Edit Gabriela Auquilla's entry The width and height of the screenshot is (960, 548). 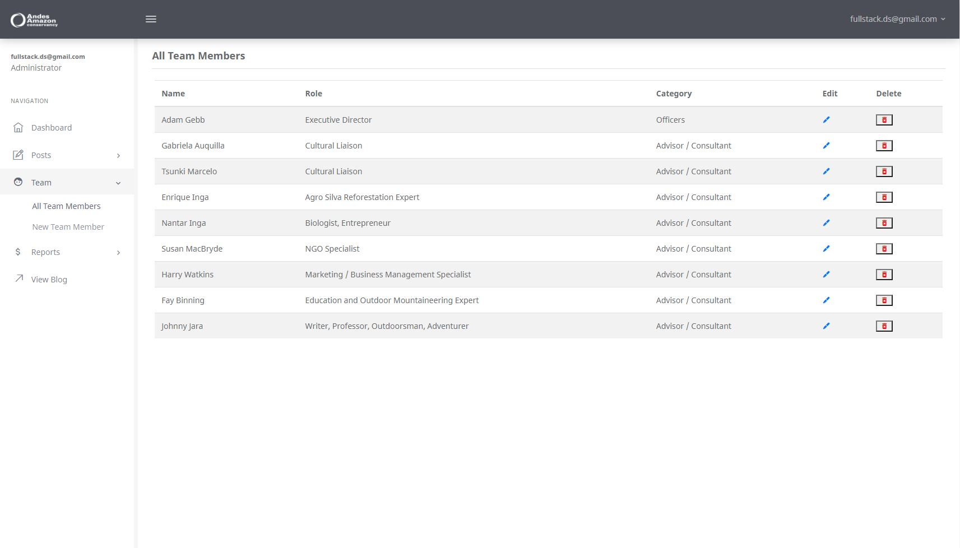click(x=826, y=146)
